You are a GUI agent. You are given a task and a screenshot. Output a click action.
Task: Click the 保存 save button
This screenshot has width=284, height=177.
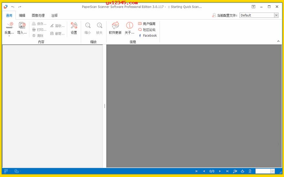point(39,24)
